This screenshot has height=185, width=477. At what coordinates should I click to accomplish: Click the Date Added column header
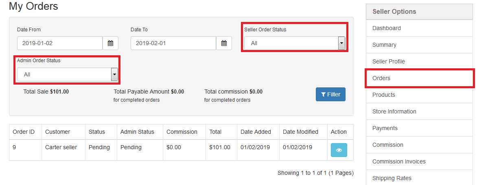pos(256,132)
